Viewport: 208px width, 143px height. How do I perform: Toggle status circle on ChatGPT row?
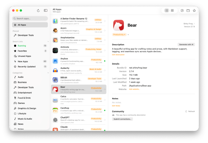point(105,120)
